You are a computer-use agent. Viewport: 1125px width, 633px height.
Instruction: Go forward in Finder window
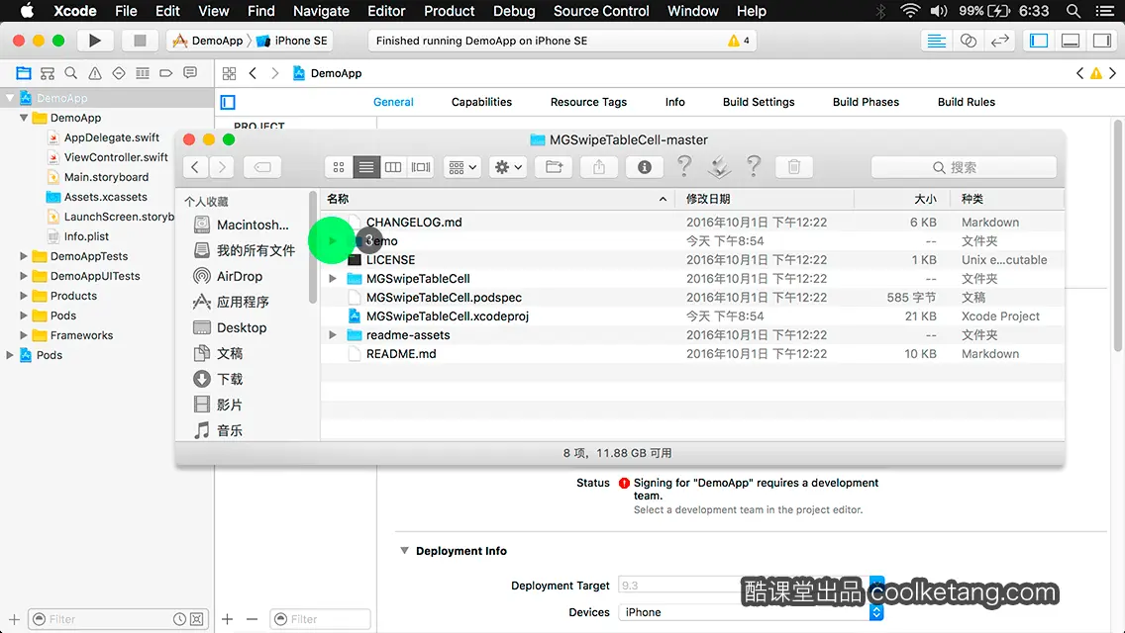click(223, 167)
